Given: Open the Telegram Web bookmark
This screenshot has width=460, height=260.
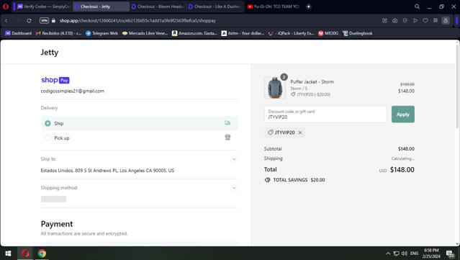Looking at the screenshot, I should 102,33.
